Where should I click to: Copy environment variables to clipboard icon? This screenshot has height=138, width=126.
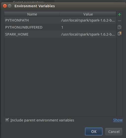tap(120, 27)
